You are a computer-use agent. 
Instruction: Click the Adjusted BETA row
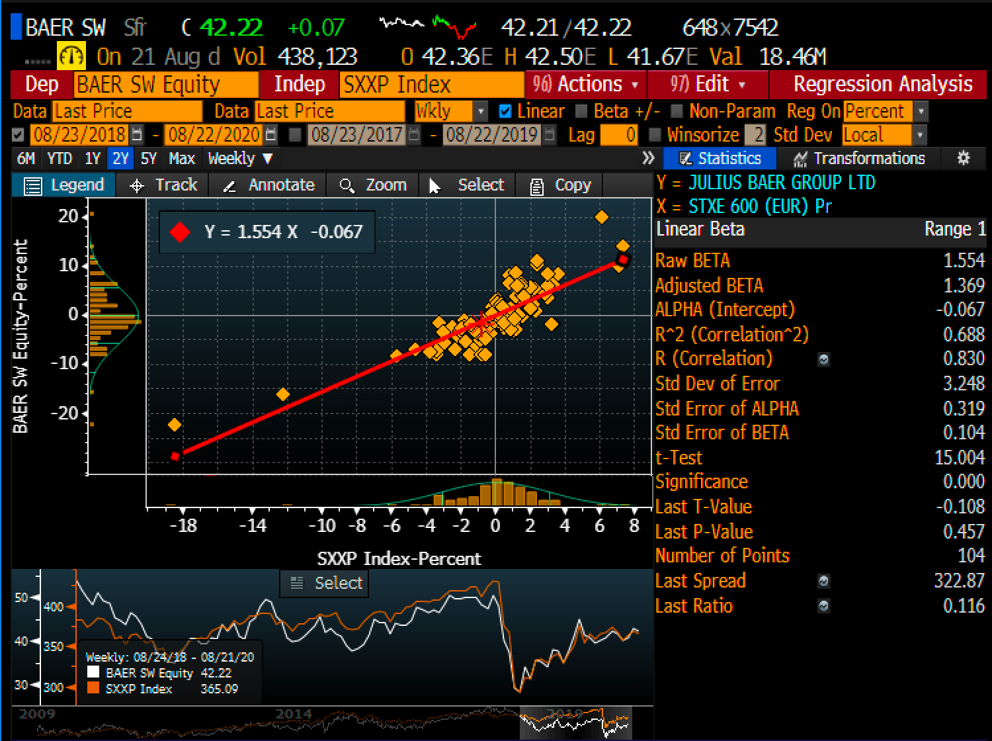pyautogui.click(x=820, y=286)
